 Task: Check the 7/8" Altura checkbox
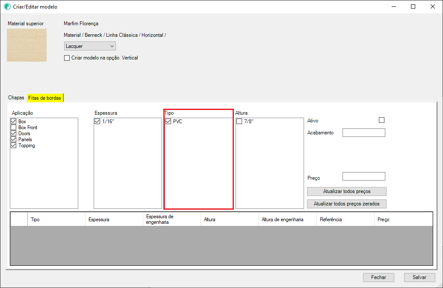(x=239, y=121)
